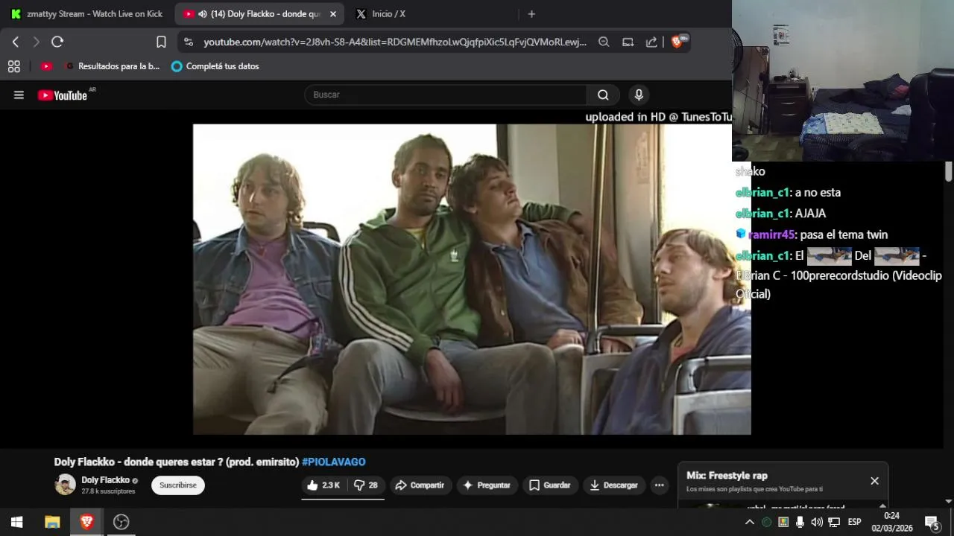The height and width of the screenshot is (536, 954).
Task: Open a new browser tab
Action: [531, 14]
